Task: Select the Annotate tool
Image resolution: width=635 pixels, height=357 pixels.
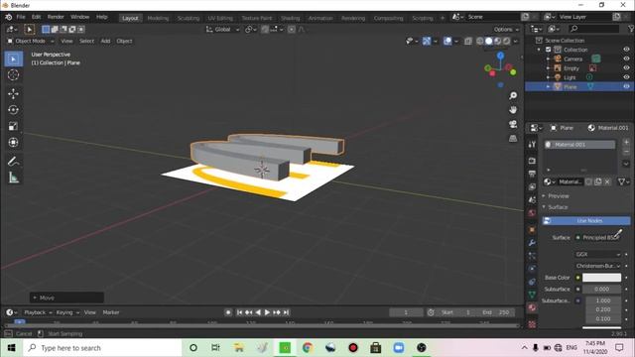Action: coord(13,161)
